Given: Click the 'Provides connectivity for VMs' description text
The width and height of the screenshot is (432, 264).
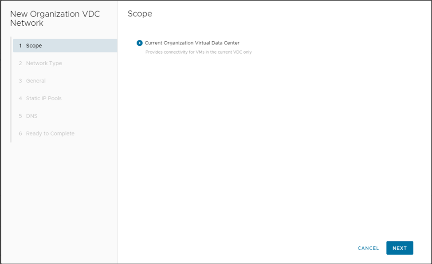Looking at the screenshot, I should click(199, 52).
